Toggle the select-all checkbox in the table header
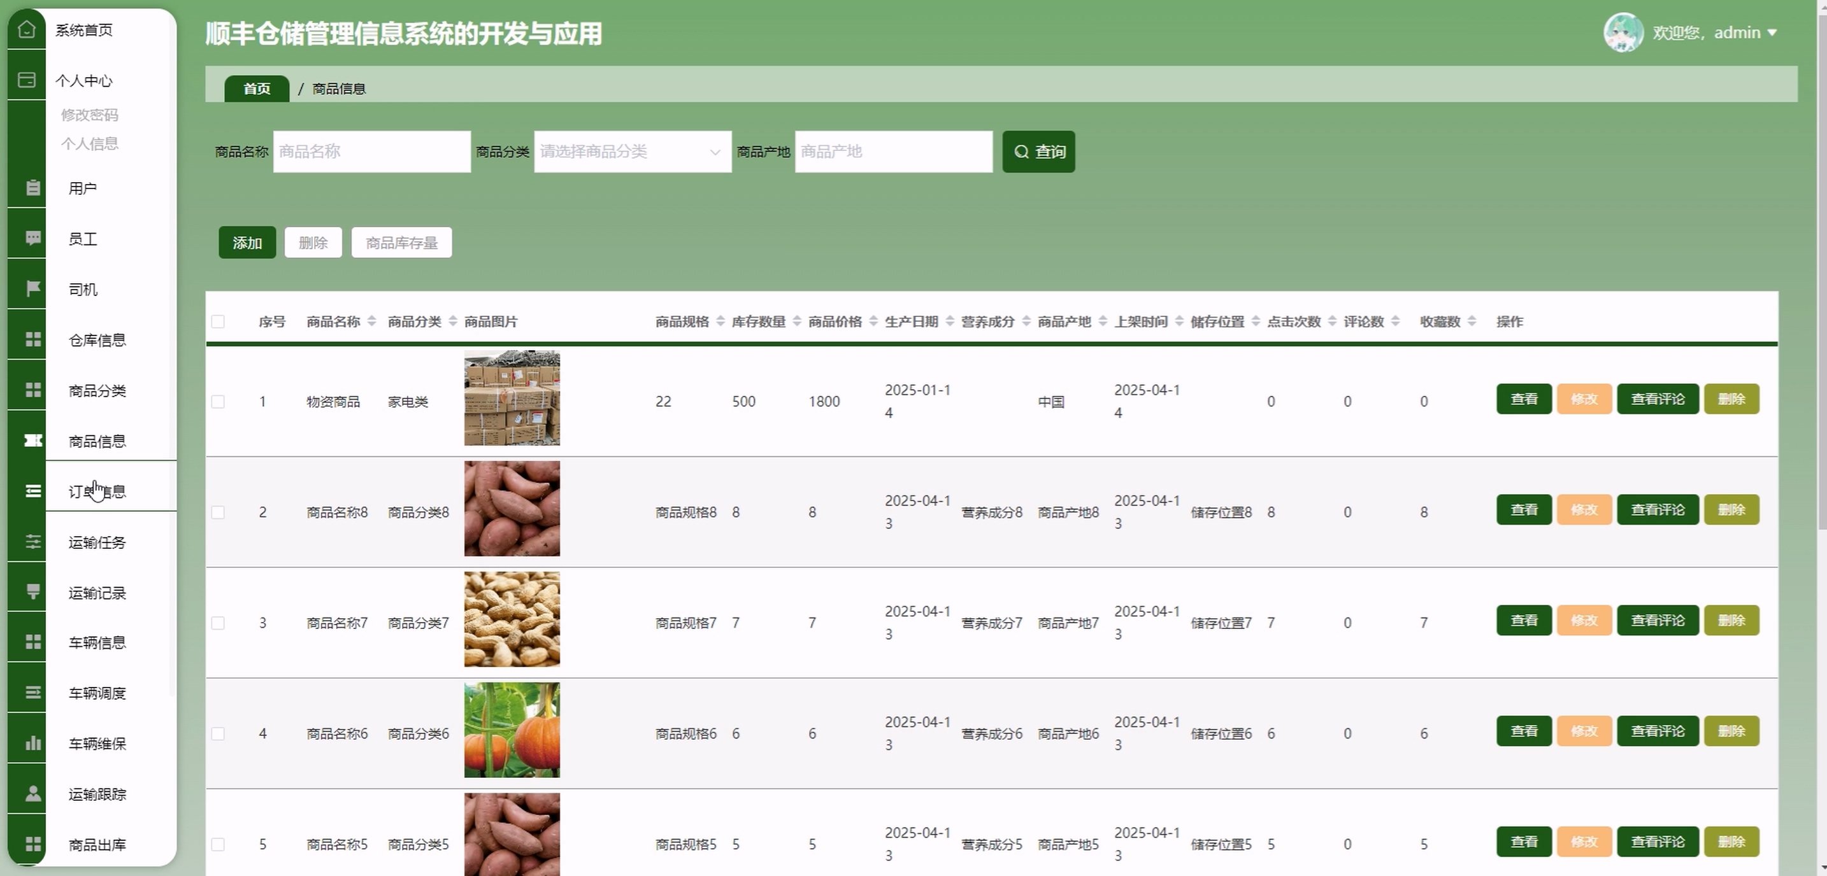Viewport: 1827px width, 876px height. pos(219,321)
